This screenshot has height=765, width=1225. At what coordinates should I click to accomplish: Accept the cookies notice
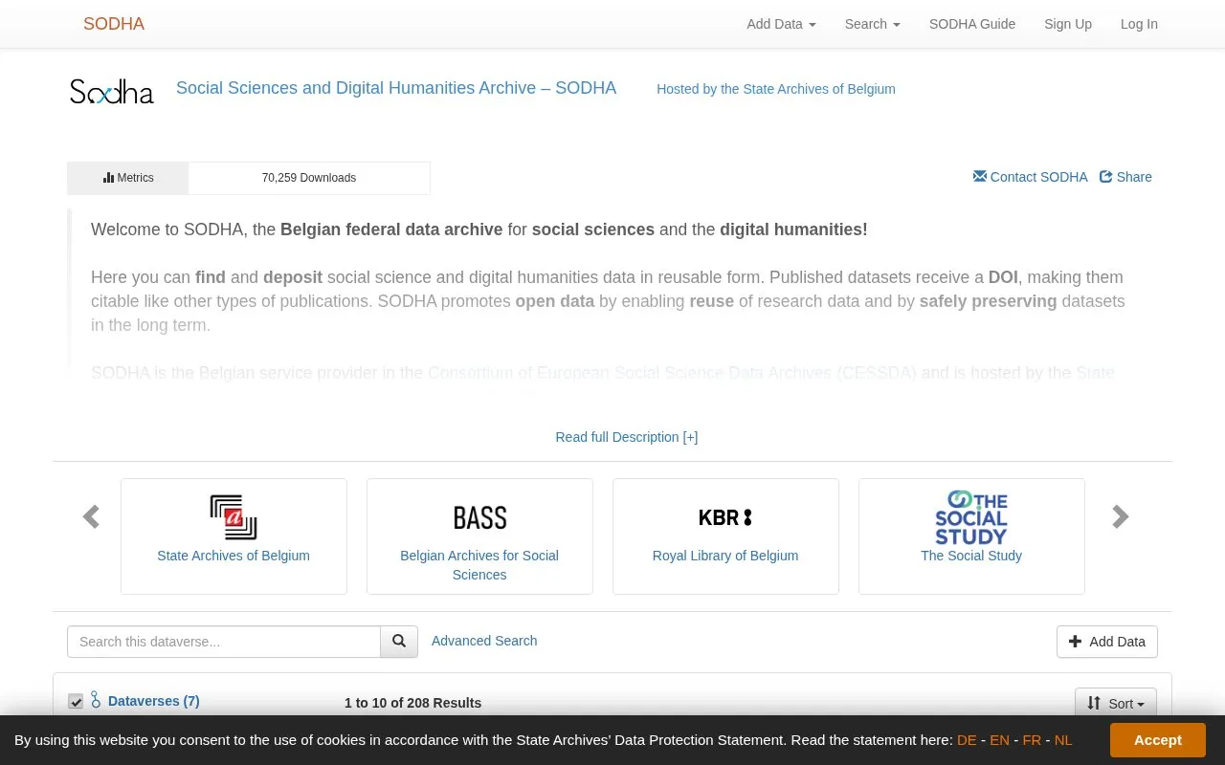1158,740
